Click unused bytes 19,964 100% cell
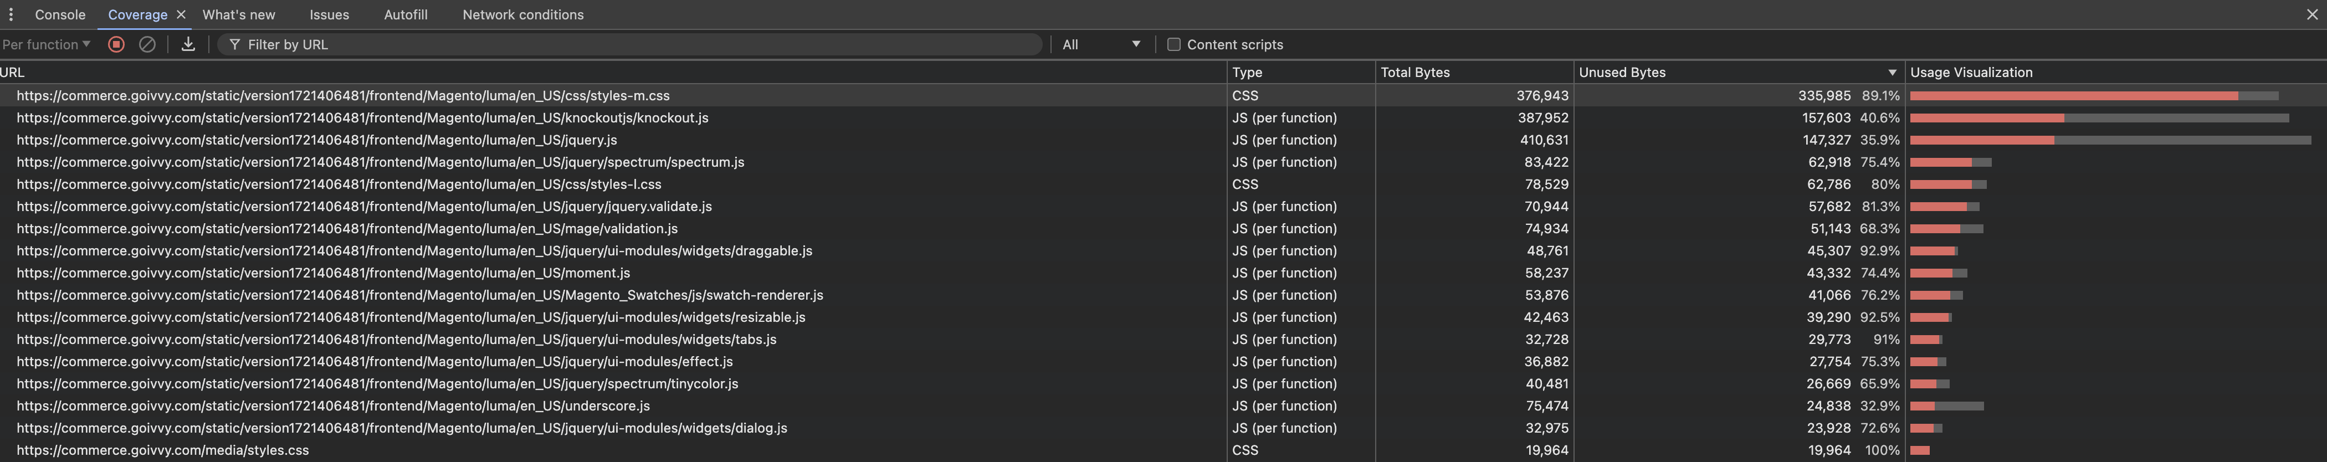The image size is (2327, 462). (x=1739, y=450)
